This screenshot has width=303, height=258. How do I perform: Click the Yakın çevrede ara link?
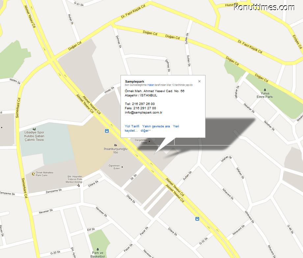tap(156, 126)
